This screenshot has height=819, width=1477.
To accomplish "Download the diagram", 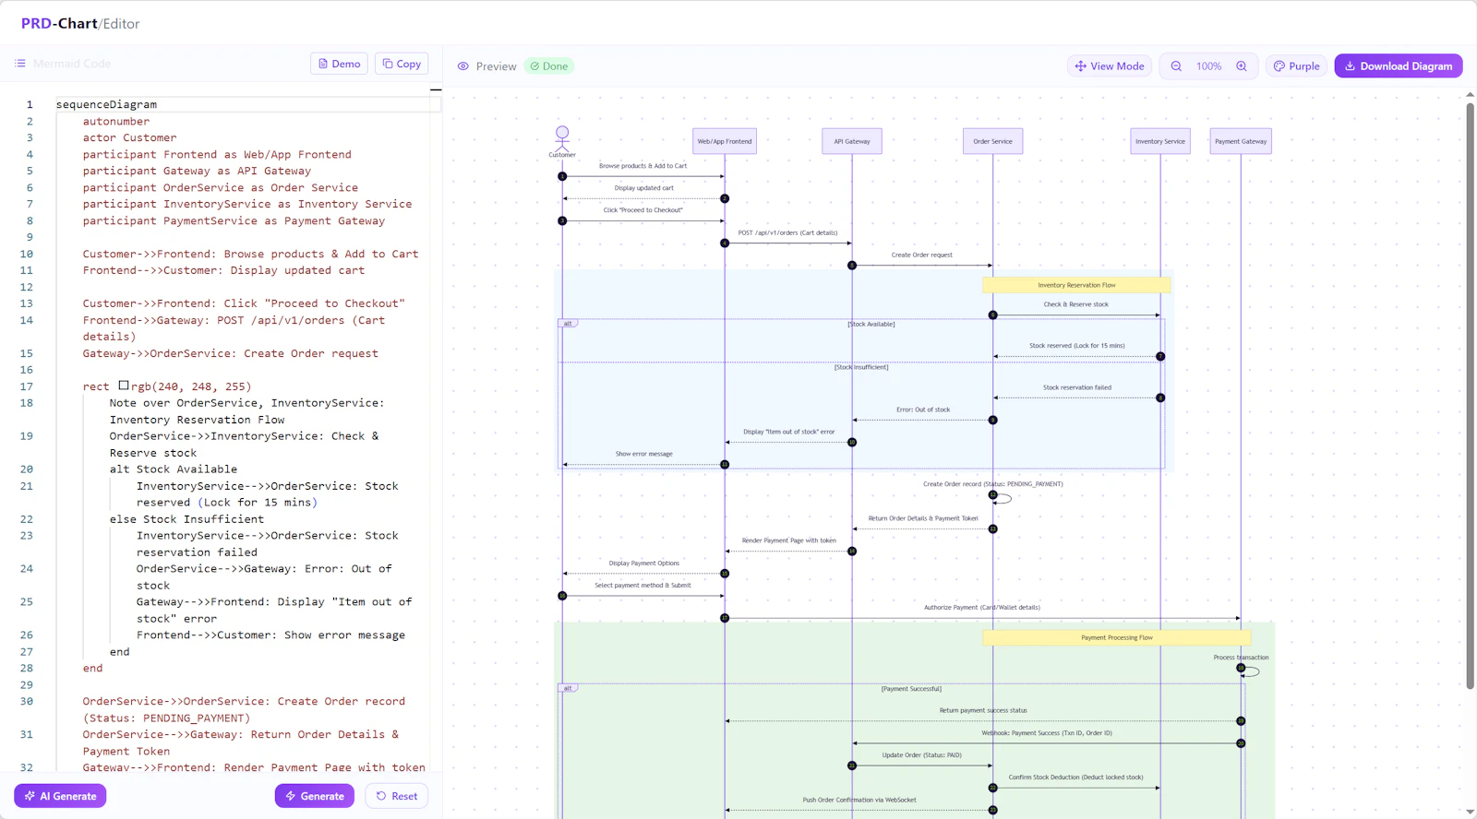I will click(x=1398, y=66).
